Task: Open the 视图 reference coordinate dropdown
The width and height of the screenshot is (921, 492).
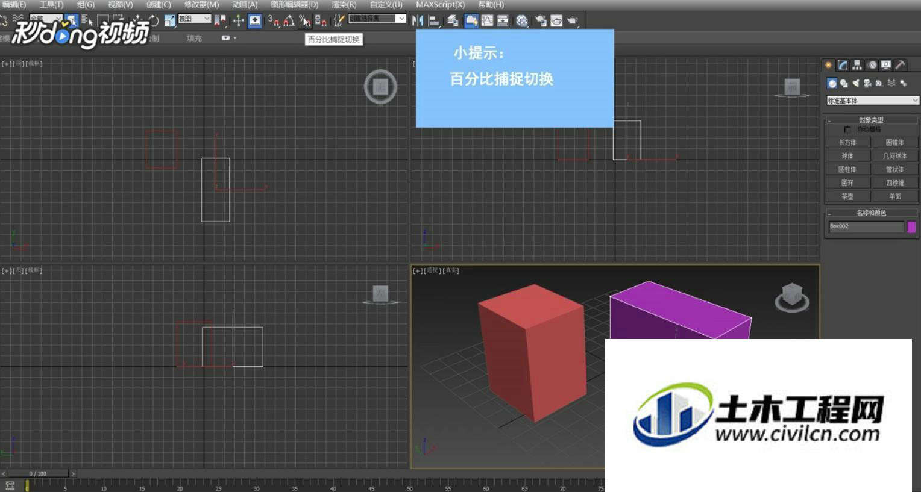Action: click(195, 19)
